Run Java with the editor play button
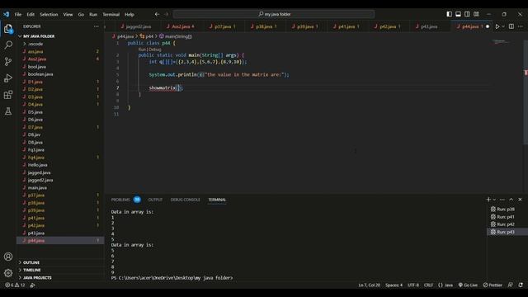The width and height of the screenshot is (528, 297). pyautogui.click(x=497, y=26)
